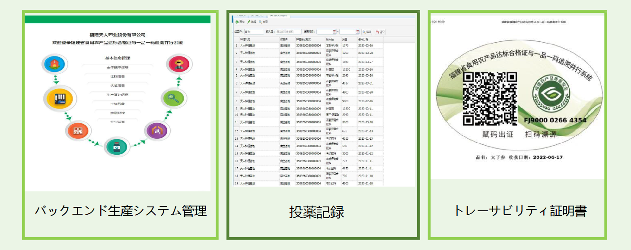This screenshot has width=631, height=250.
Task: Select table row 1 with amount 1070
Action: point(308,45)
